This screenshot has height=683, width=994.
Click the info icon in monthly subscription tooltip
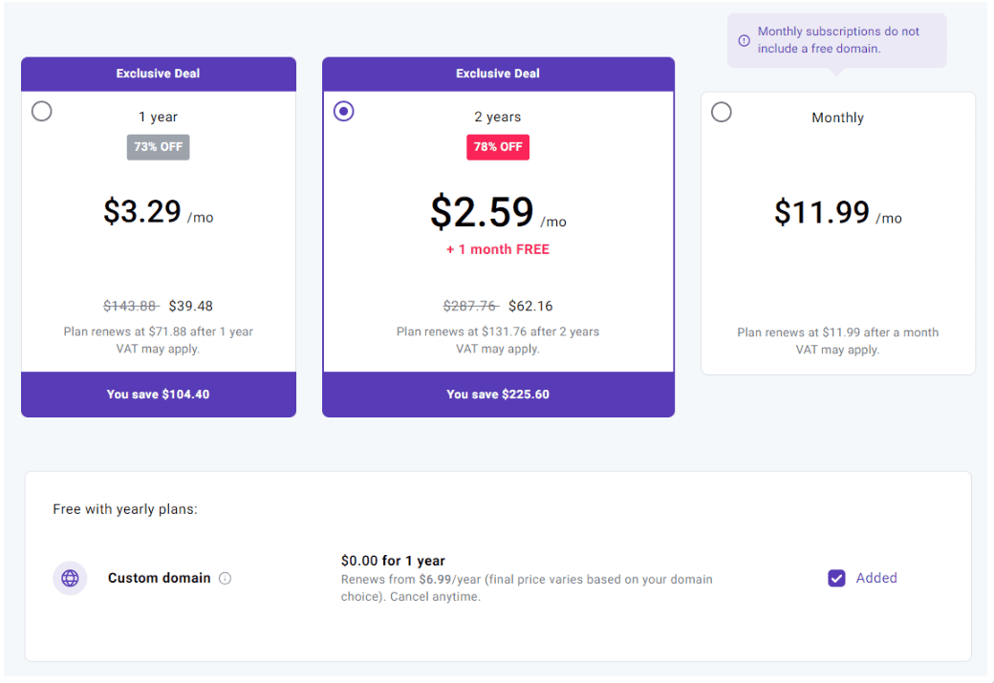click(x=745, y=40)
